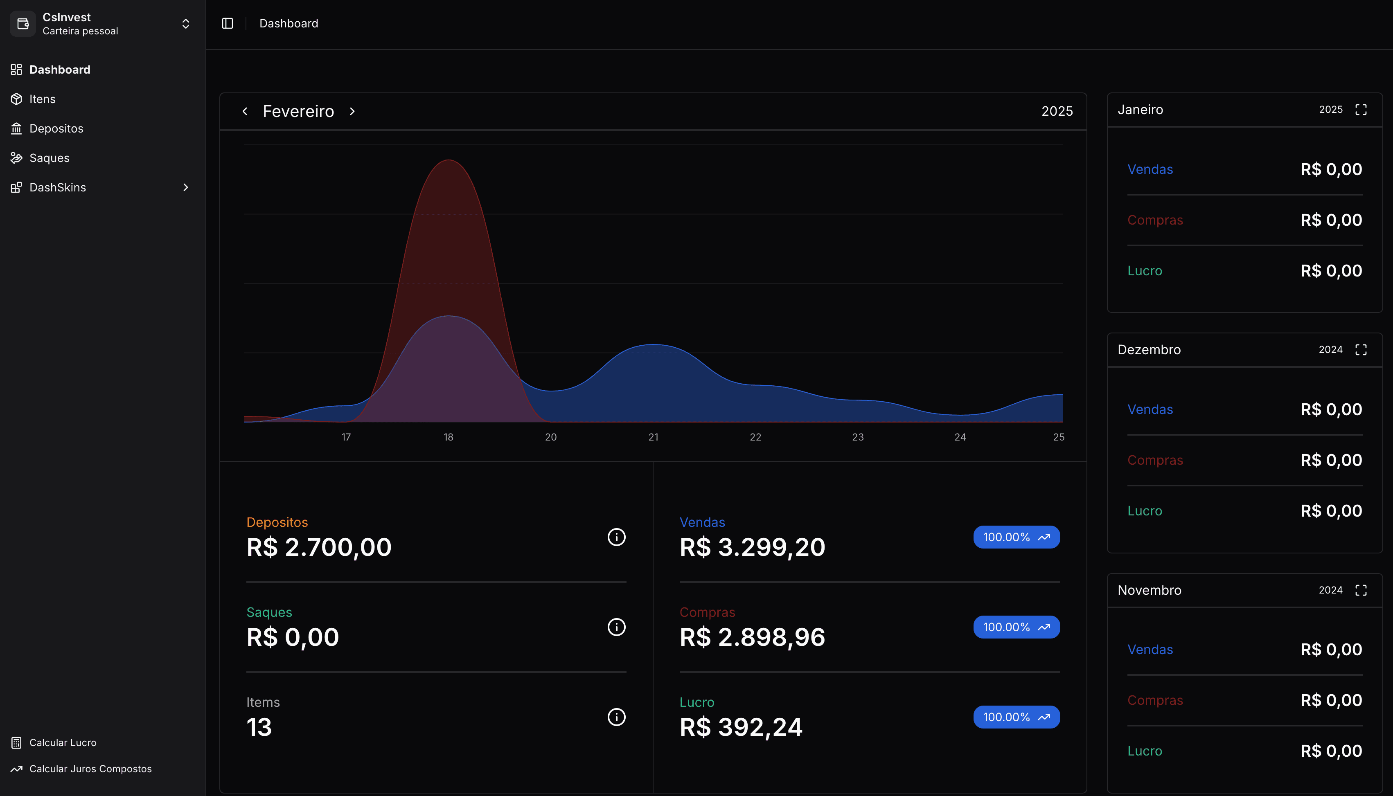Select Depositos from the sidebar
The image size is (1393, 796).
click(x=56, y=128)
